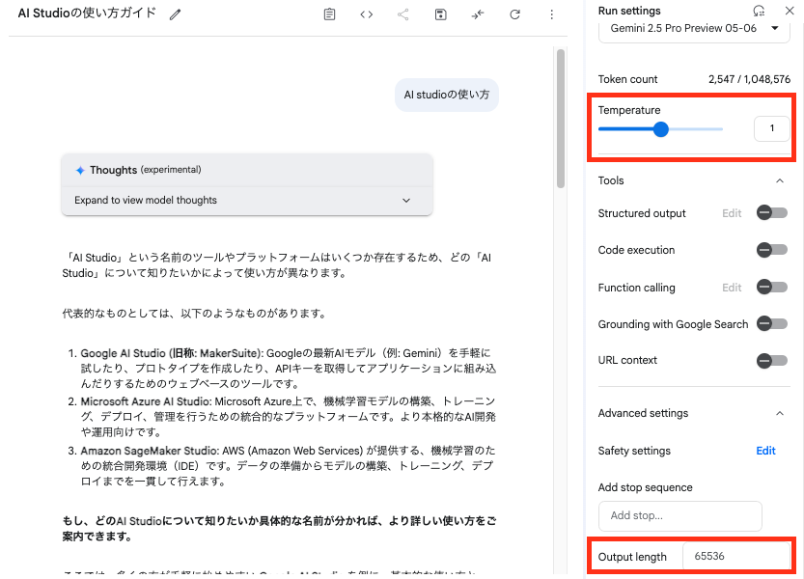Click the 'Microsoft Azure AI Studio' list item
Screen dimensions: 804x579
[283, 417]
